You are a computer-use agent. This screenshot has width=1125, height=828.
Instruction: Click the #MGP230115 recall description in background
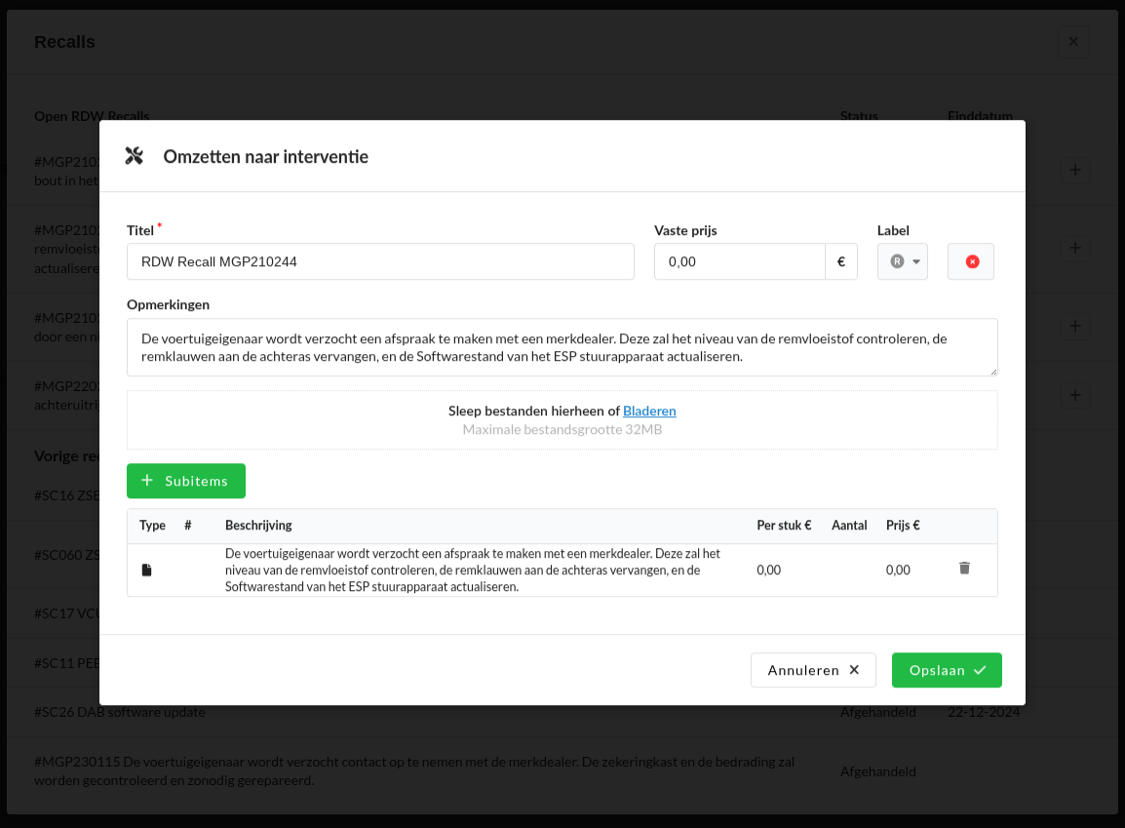coord(414,770)
